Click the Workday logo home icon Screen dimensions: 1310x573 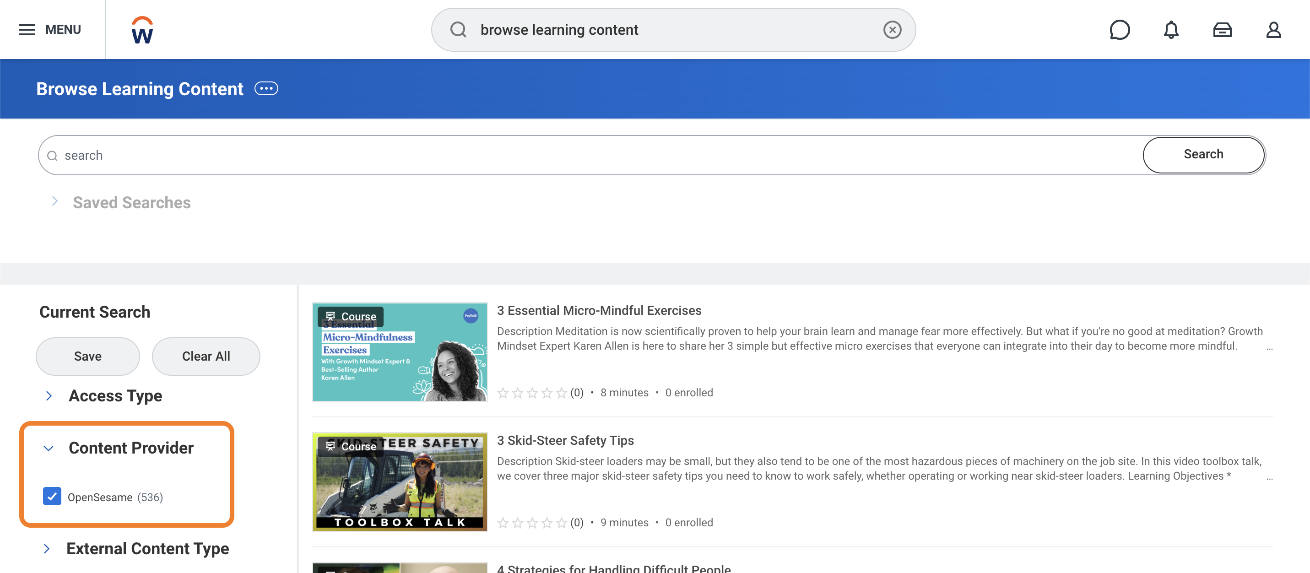tap(142, 30)
